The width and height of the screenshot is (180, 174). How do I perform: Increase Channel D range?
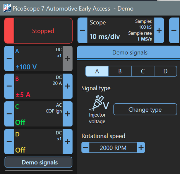(68, 141)
